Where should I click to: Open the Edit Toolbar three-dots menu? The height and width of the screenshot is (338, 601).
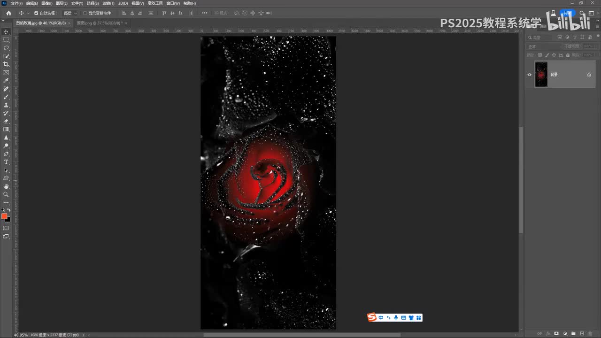tap(6, 202)
